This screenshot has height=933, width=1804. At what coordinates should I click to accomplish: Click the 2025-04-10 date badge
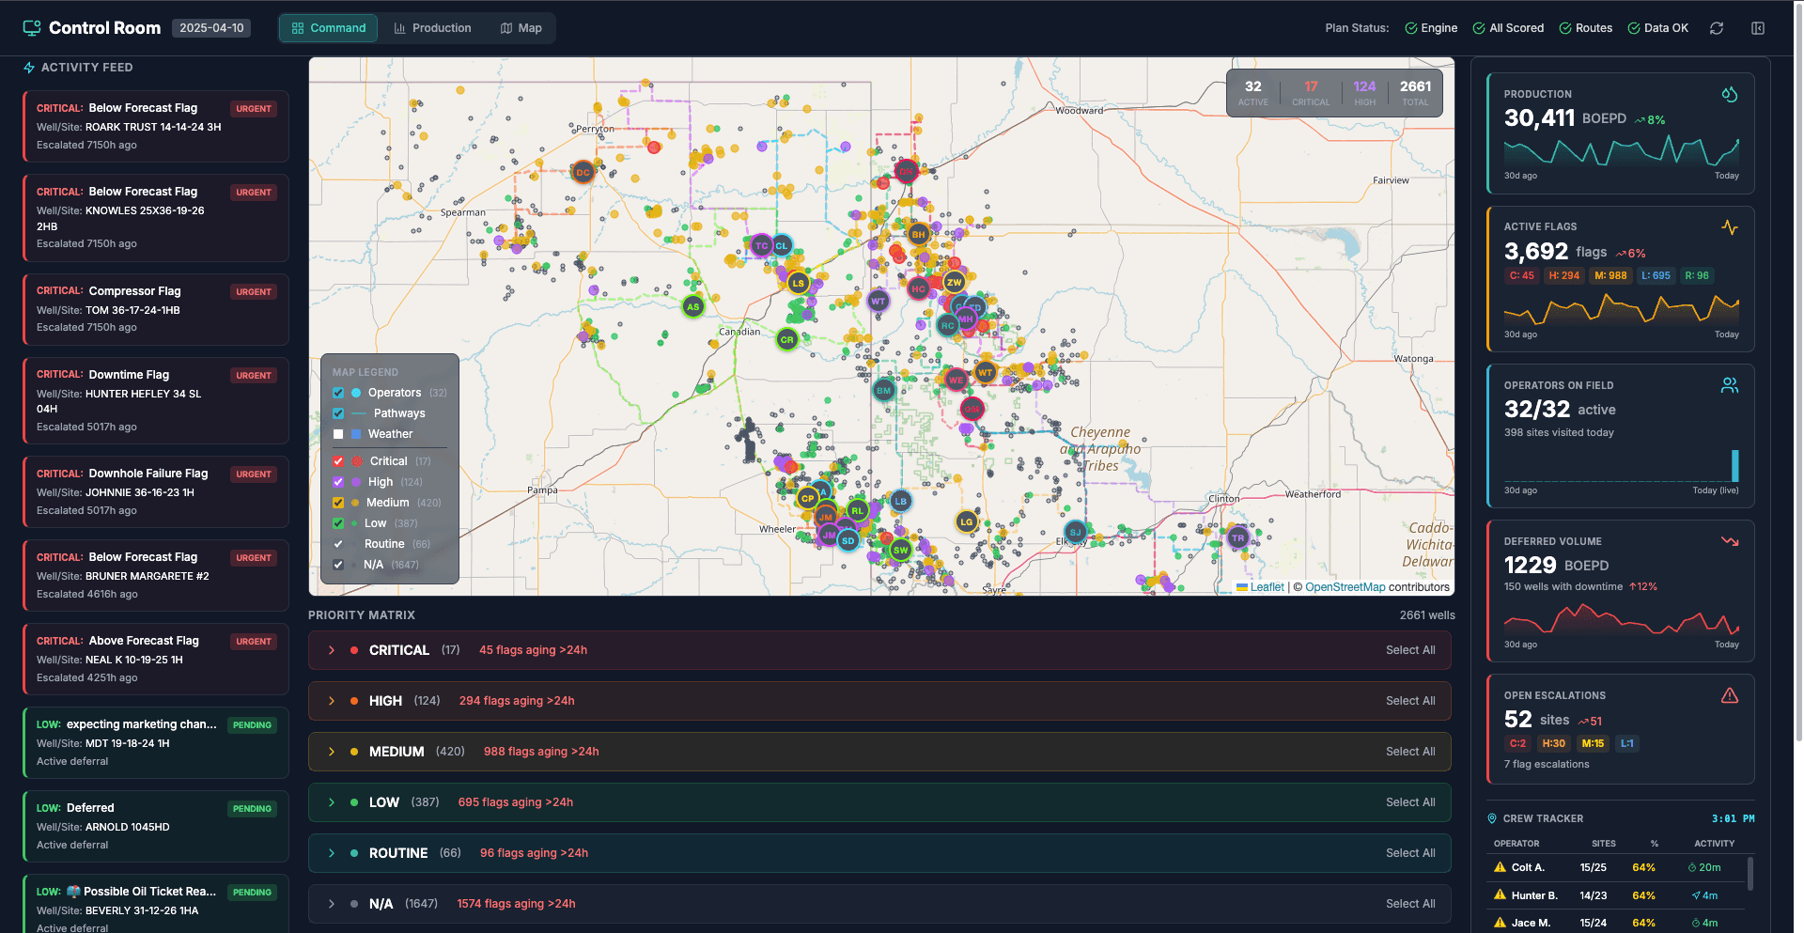[211, 28]
